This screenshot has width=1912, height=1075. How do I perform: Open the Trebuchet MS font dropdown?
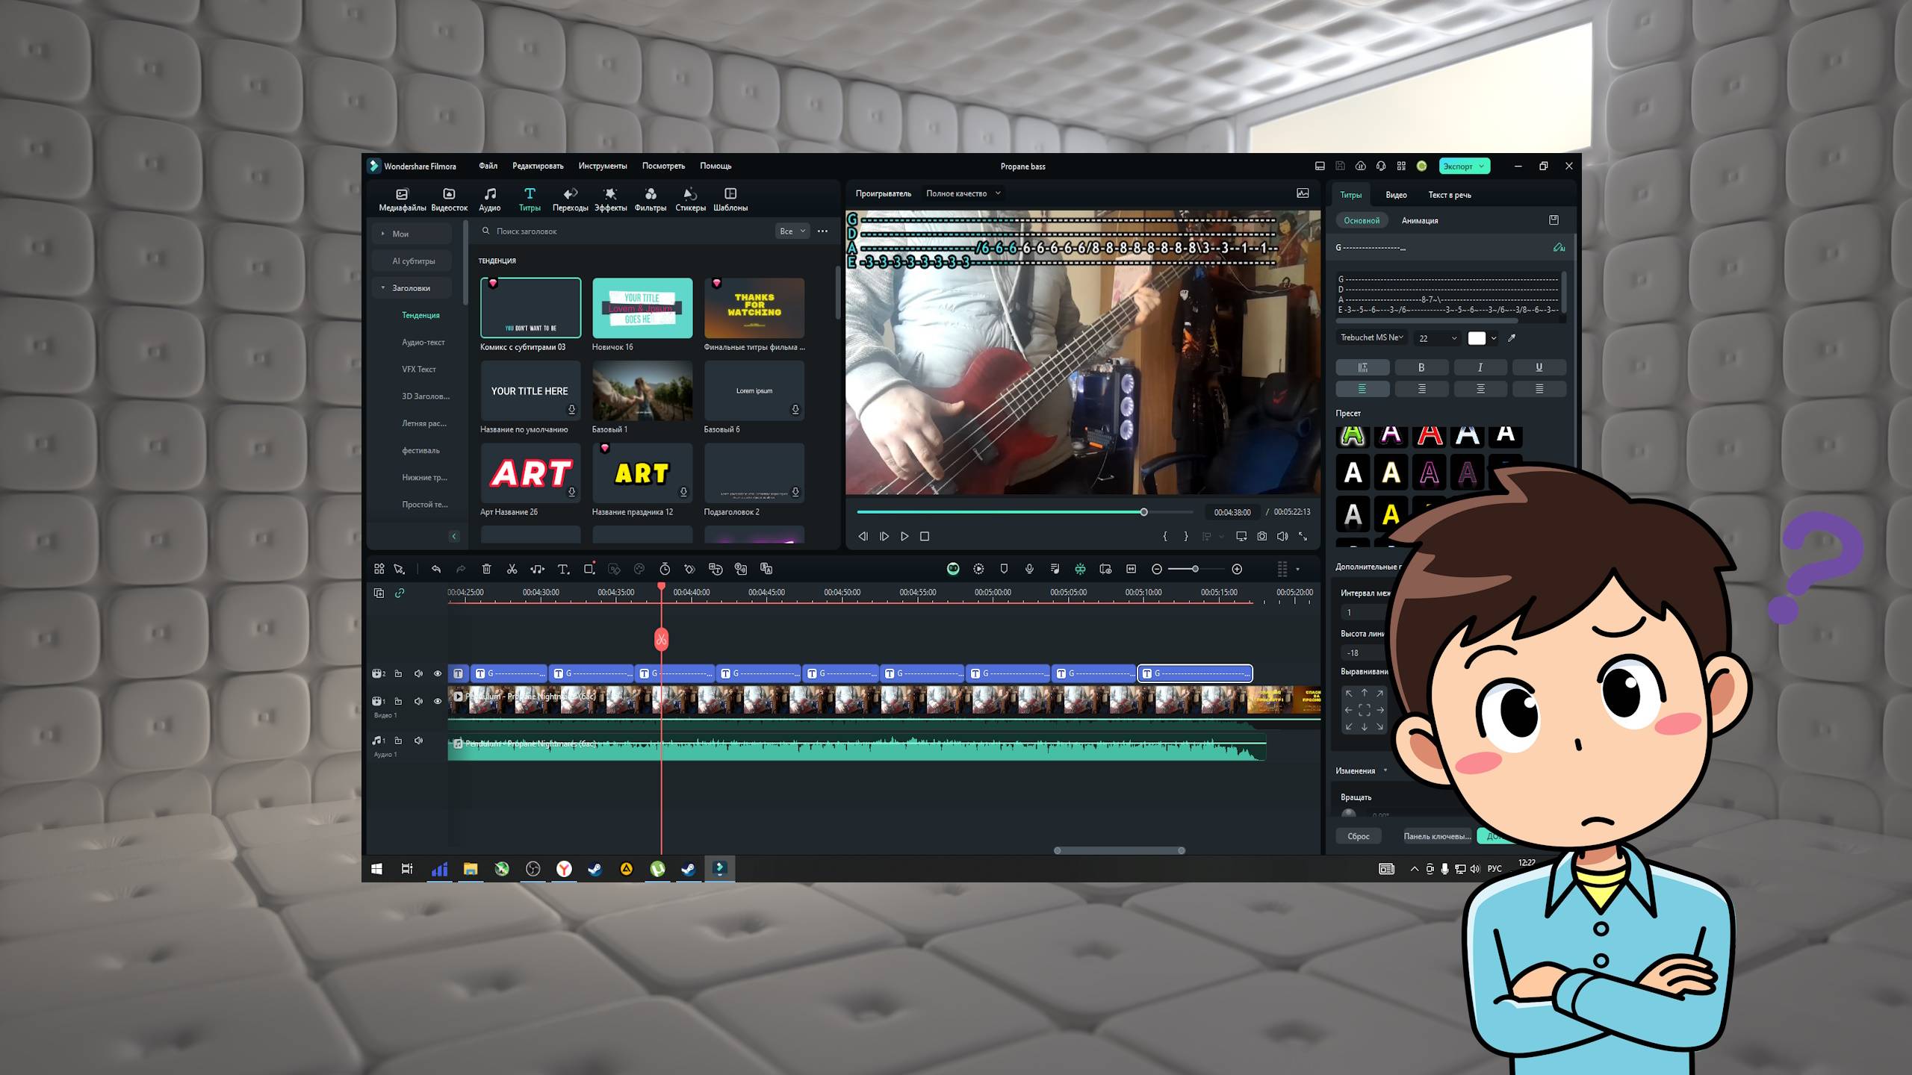(x=1371, y=337)
